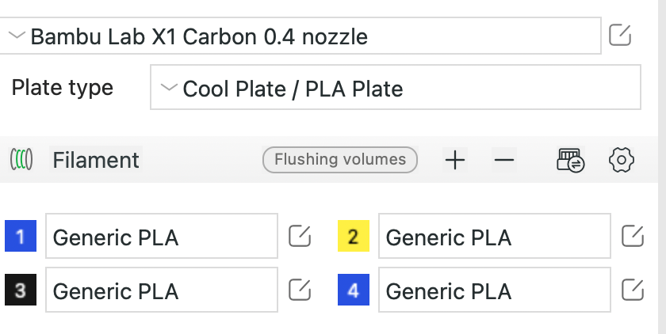Click the yellow filament 2 color swatch
The width and height of the screenshot is (666, 334).
pos(354,237)
